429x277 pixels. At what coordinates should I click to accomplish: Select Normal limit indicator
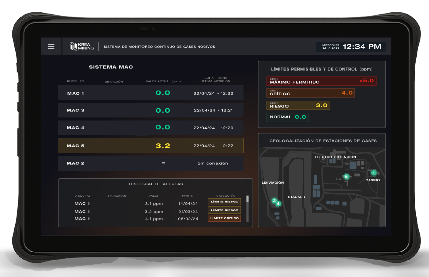(288, 117)
